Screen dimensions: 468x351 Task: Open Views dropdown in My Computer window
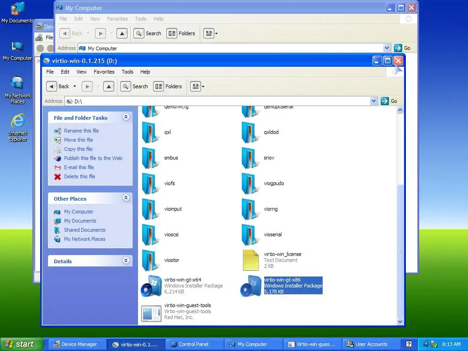pos(216,33)
